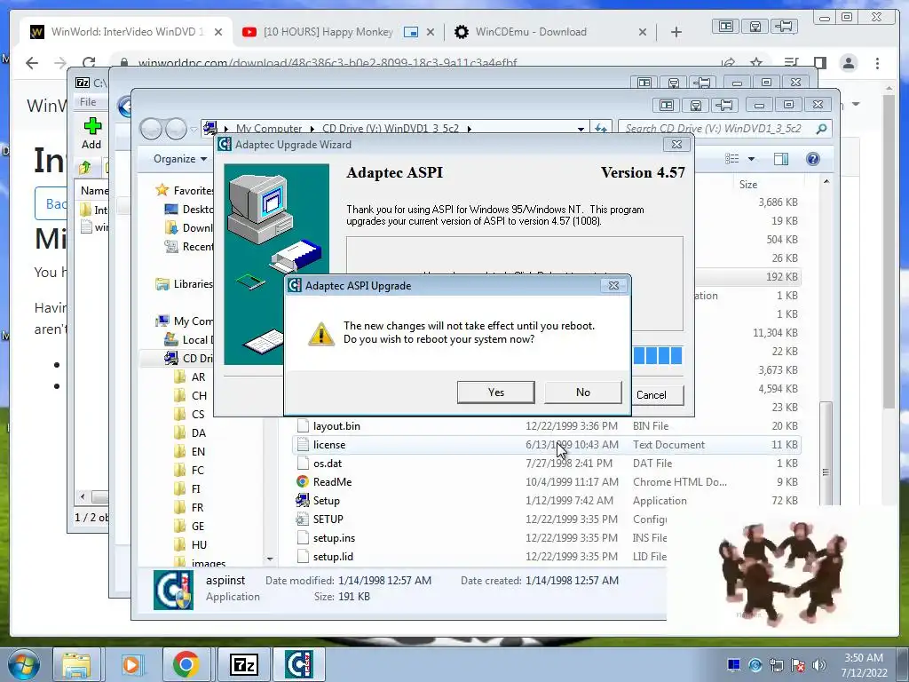Open Chrome three-dot menu
The image size is (909, 682).
[877, 63]
